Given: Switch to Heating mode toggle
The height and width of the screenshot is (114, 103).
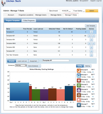Looking at the screenshot, I should point(87,66).
